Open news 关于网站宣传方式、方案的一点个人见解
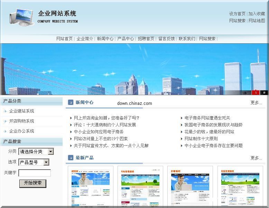Image resolution: width=269 pixels, height=208 pixels. [111, 146]
